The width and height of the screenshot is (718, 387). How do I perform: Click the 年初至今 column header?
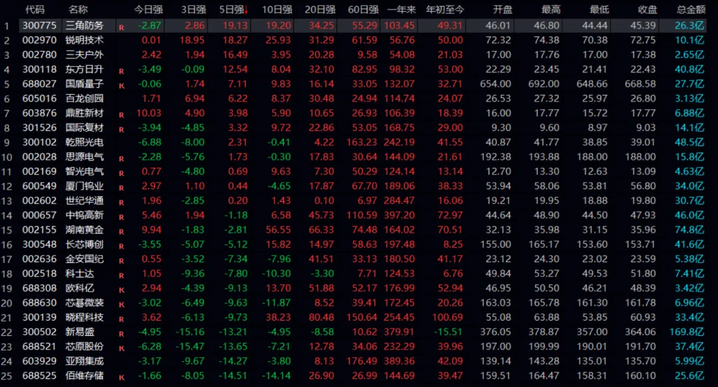click(445, 9)
